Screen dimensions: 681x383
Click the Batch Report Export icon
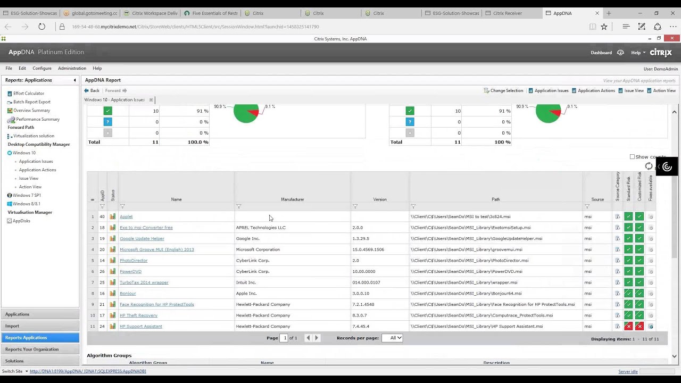tap(10, 102)
